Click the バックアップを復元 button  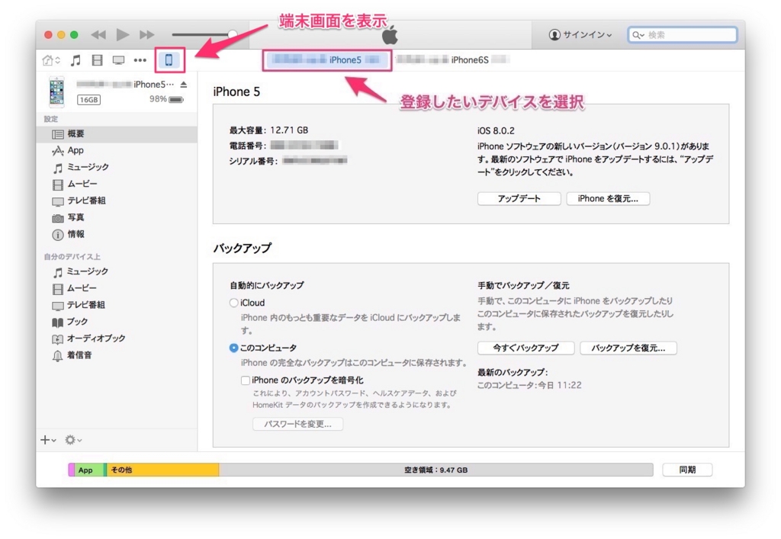(628, 348)
